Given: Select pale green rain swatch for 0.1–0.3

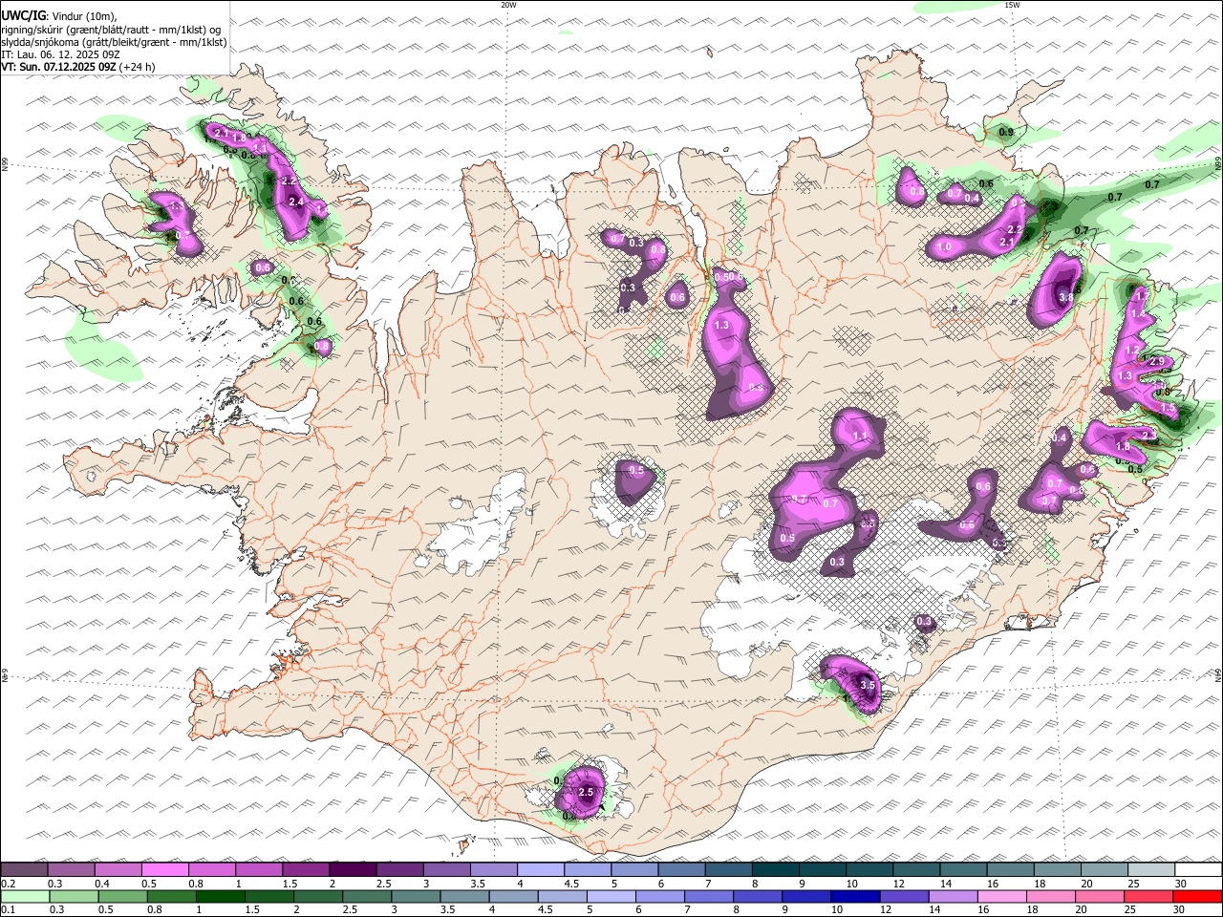Looking at the screenshot, I should 25,896.
